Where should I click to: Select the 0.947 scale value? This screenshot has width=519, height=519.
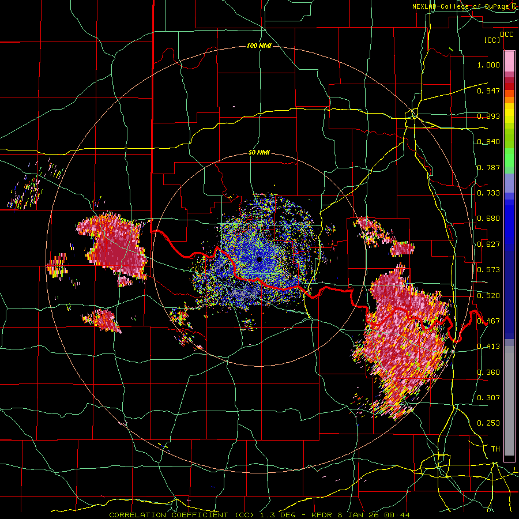pyautogui.click(x=488, y=91)
